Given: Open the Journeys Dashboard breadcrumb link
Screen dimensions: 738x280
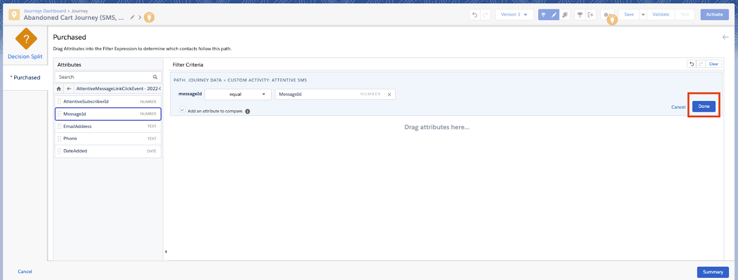Looking at the screenshot, I should click(45, 11).
